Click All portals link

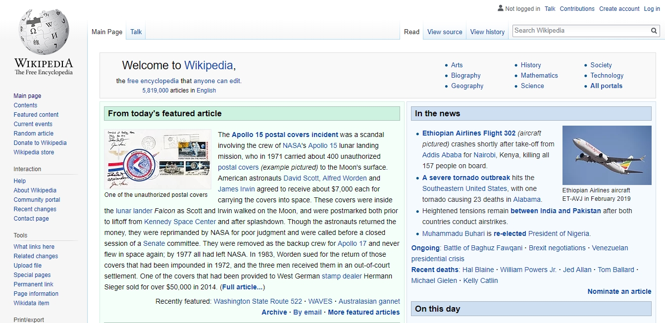[607, 86]
